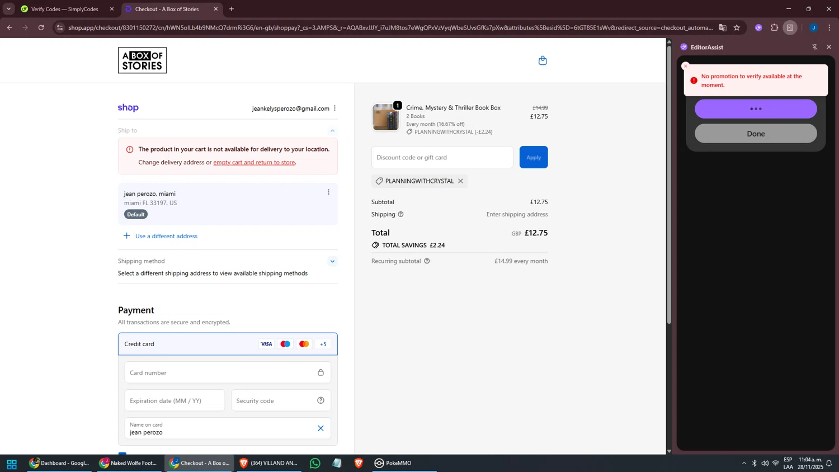Screen dimensions: 839x472
Task: Dismiss the EditorAssist error notification
Action: click(x=686, y=66)
